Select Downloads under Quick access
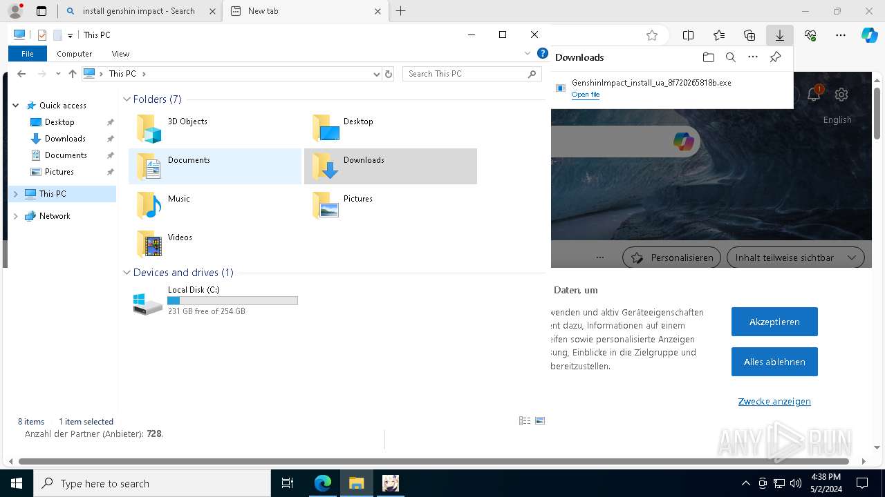The height and width of the screenshot is (497, 885). (65, 139)
